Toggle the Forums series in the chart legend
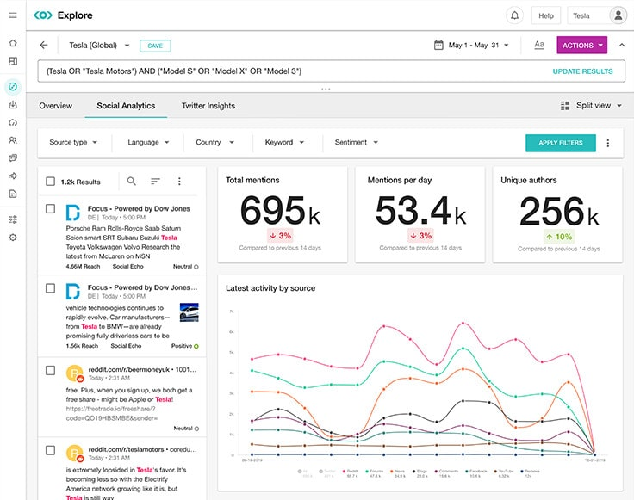This screenshot has height=500, width=634. (x=375, y=473)
